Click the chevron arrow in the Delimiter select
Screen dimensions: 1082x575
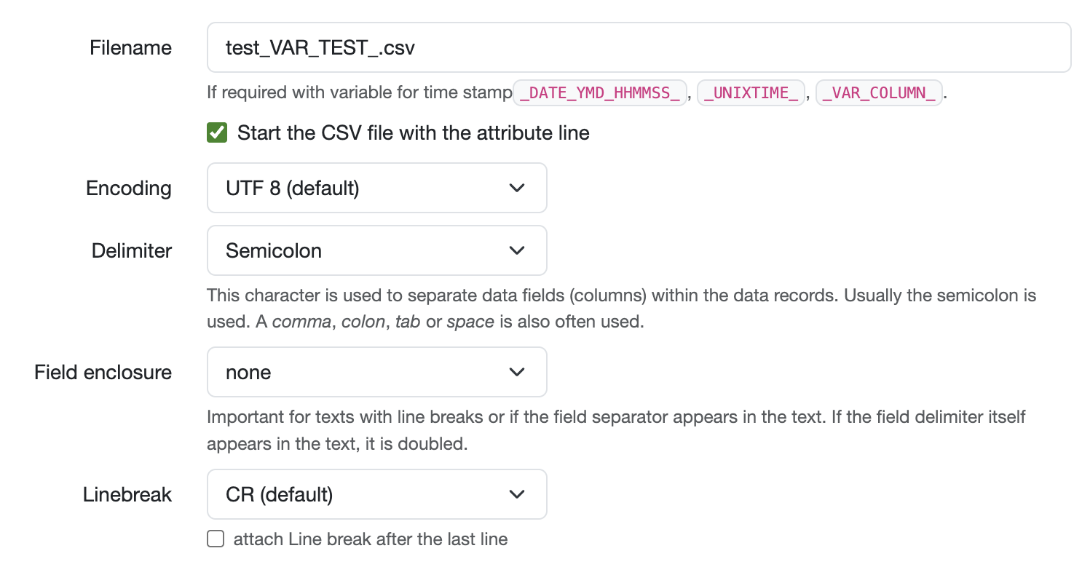(517, 250)
